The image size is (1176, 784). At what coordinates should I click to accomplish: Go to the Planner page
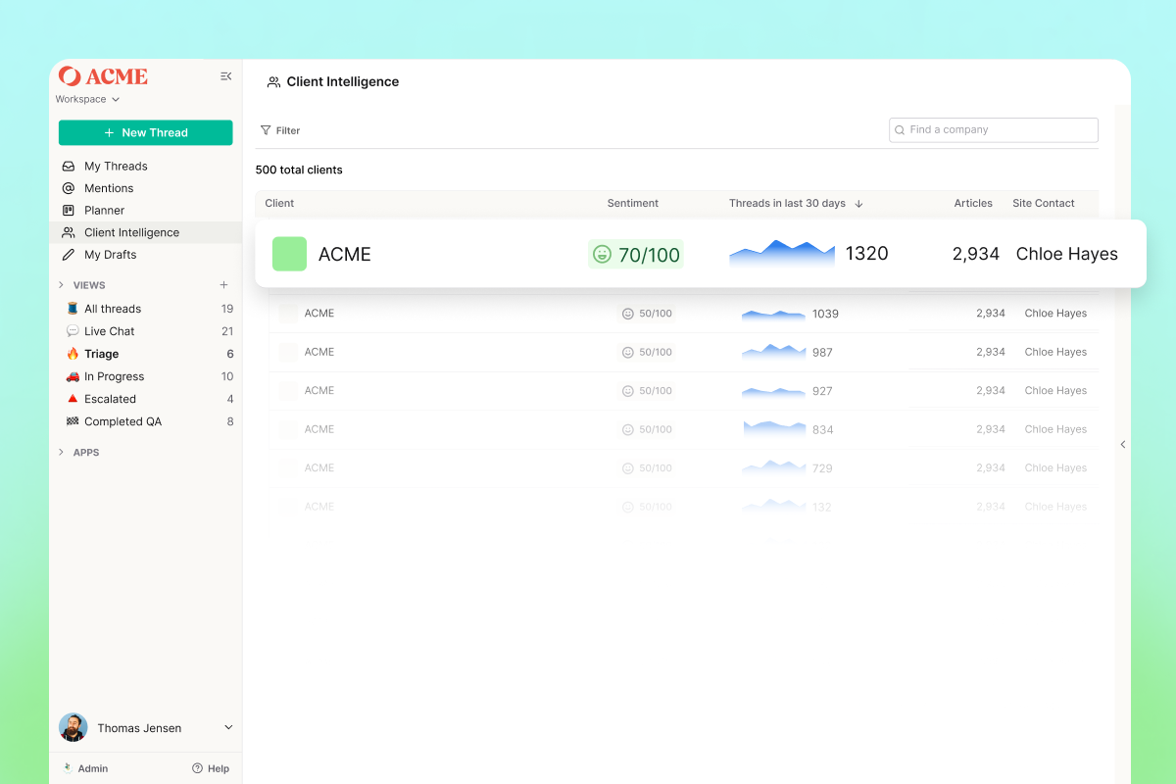(104, 211)
